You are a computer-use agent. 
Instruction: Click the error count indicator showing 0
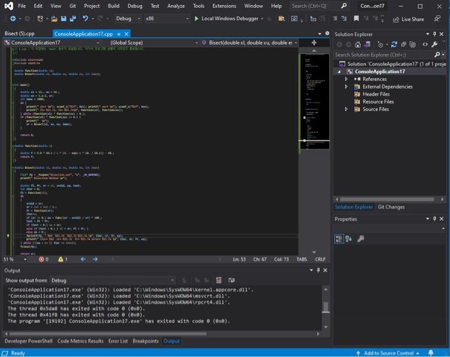pos(44,259)
